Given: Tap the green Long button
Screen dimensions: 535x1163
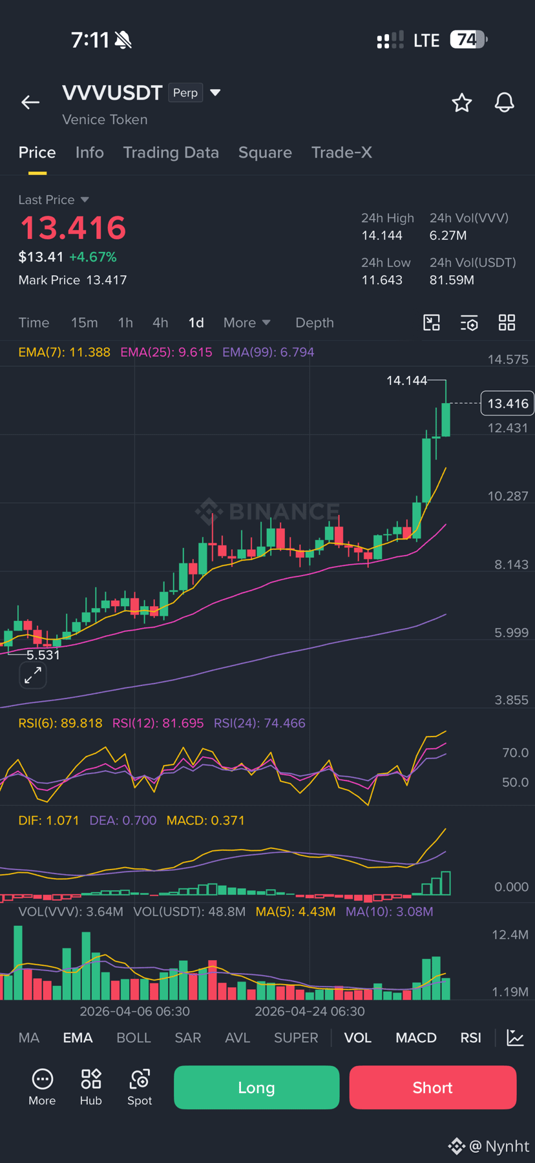Looking at the screenshot, I should pyautogui.click(x=257, y=1087).
